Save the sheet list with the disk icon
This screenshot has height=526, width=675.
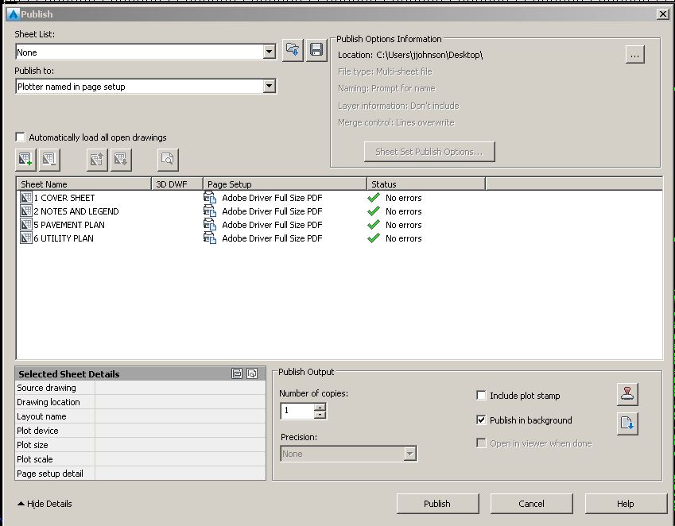(x=316, y=49)
